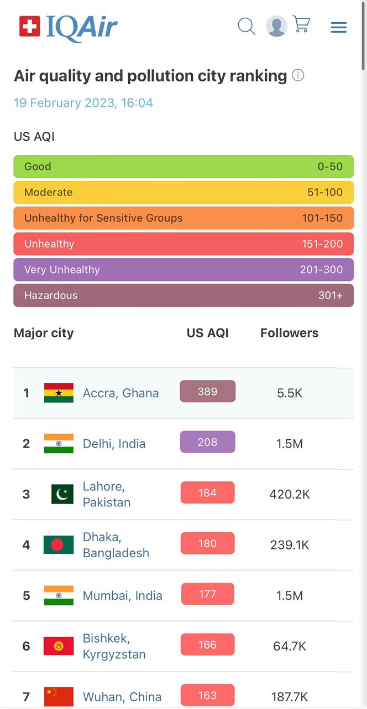
Task: Click the Followers column header
Action: pos(289,333)
